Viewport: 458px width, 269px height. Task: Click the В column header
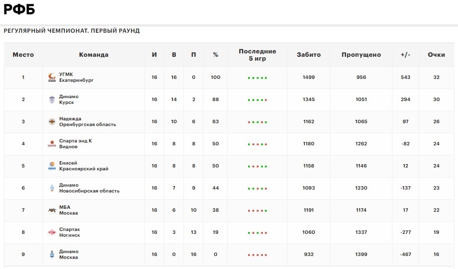[174, 55]
